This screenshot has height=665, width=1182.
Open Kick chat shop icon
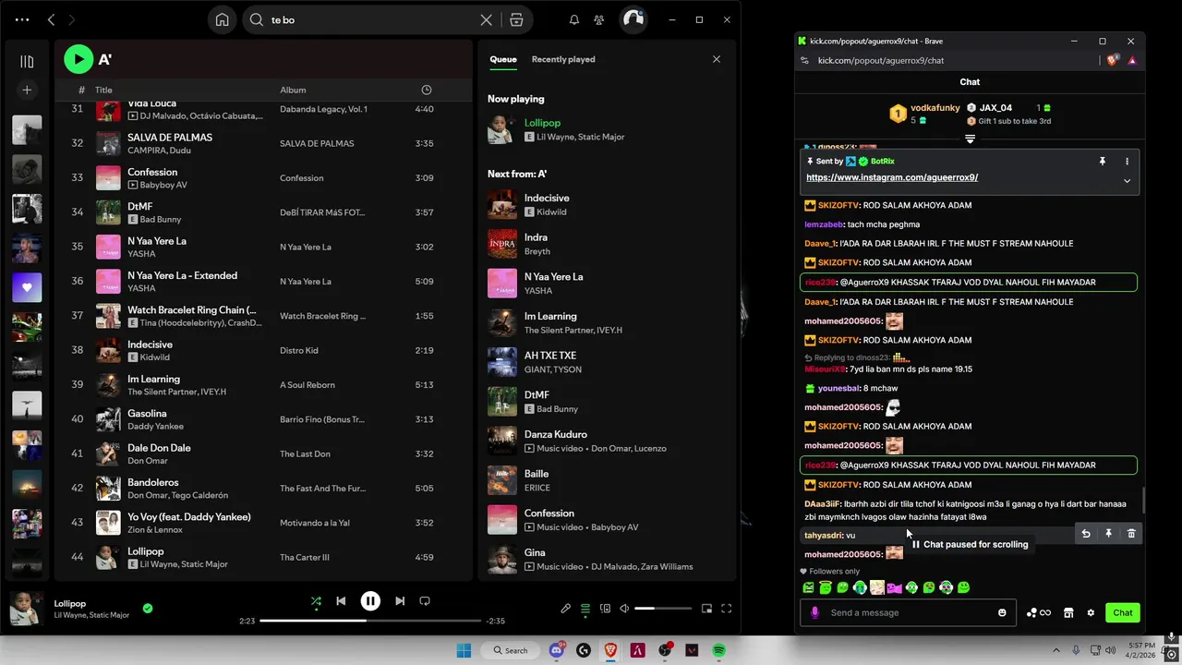point(1068,612)
